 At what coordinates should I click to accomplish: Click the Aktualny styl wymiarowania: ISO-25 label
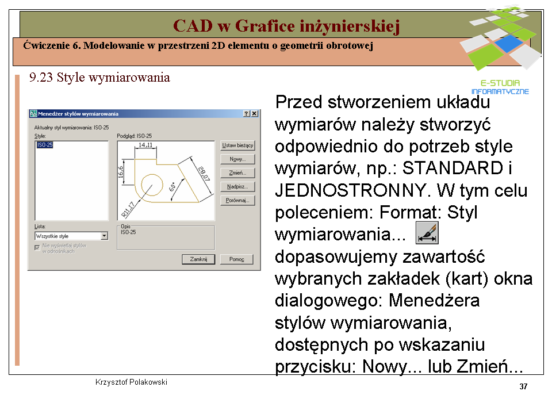(71, 128)
